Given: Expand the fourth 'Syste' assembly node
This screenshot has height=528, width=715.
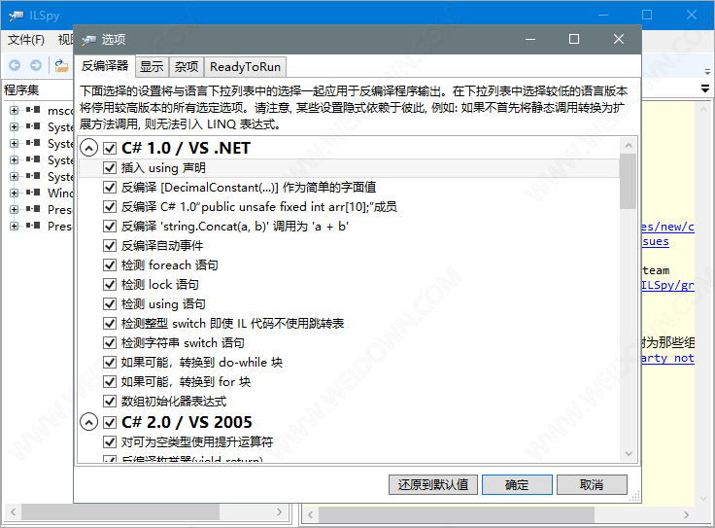Looking at the screenshot, I should 15,176.
